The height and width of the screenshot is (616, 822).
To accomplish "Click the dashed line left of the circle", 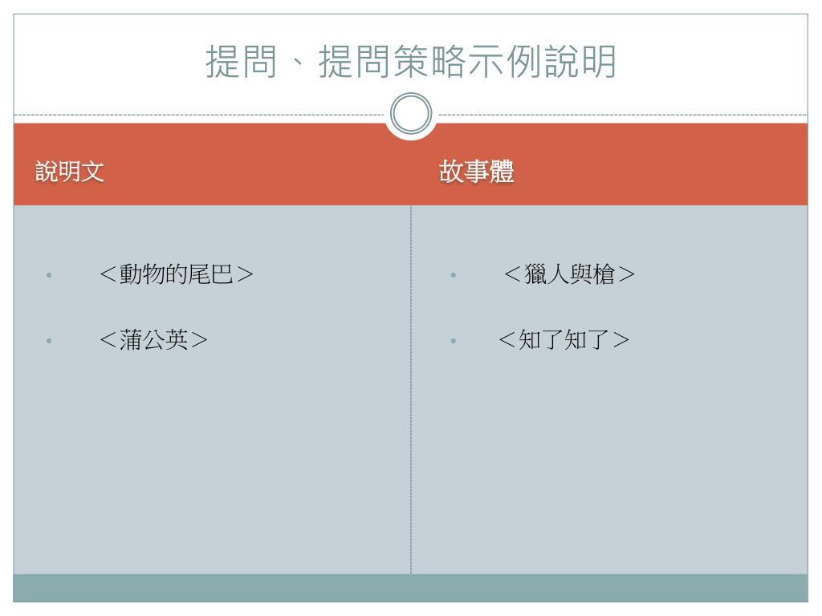I will [x=199, y=115].
